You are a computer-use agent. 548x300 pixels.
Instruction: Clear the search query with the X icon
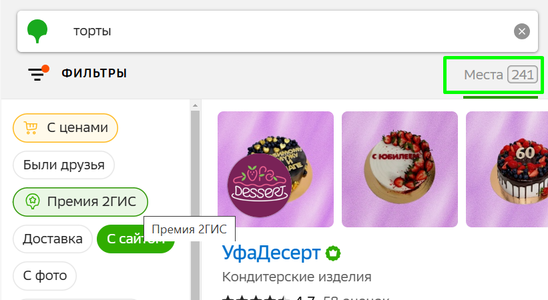[x=521, y=31]
